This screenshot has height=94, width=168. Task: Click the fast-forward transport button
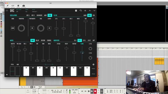click(x=85, y=91)
